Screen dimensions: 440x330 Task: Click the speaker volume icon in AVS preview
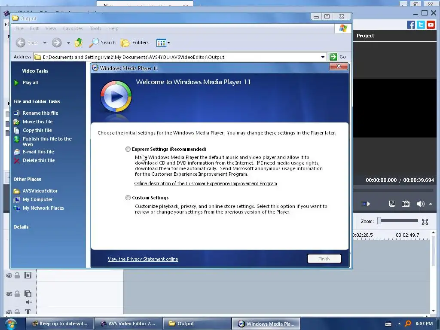420,204
